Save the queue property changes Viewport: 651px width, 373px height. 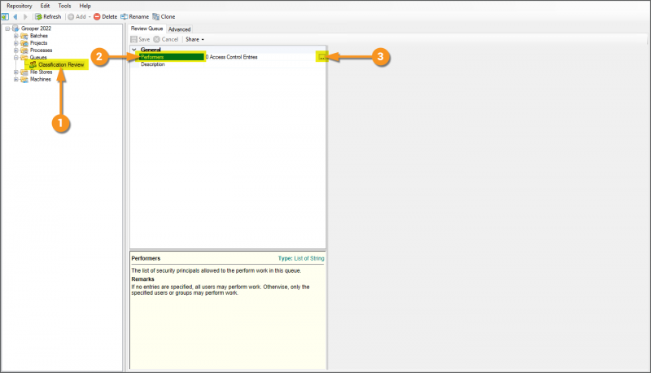click(140, 39)
